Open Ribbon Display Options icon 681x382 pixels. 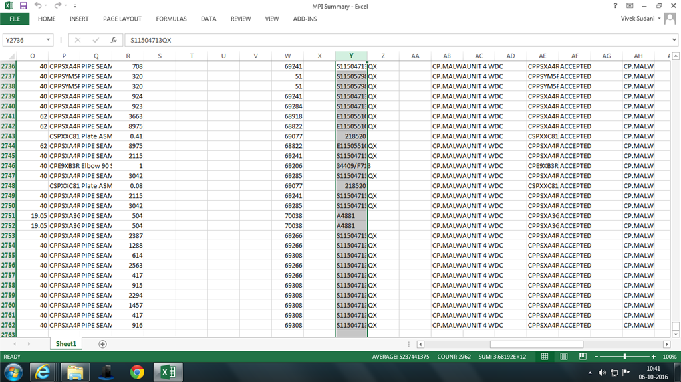(x=630, y=5)
